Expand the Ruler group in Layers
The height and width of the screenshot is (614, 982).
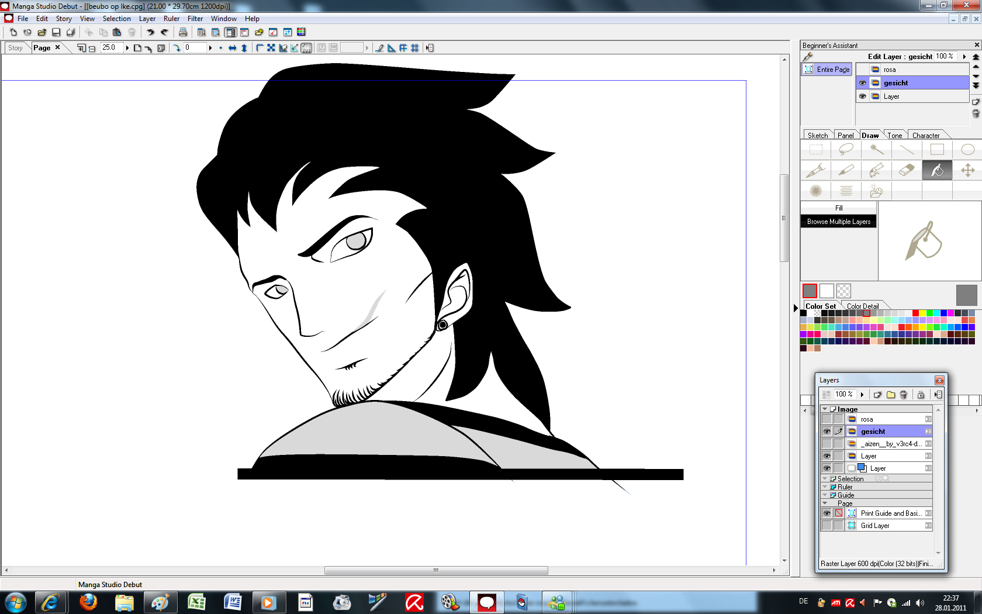pyautogui.click(x=825, y=487)
